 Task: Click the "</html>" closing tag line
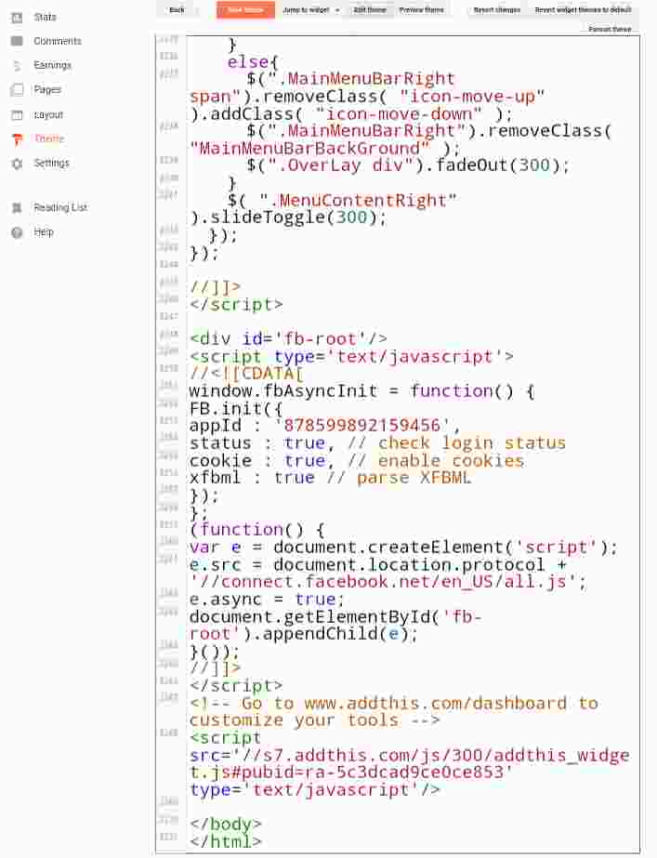226,841
